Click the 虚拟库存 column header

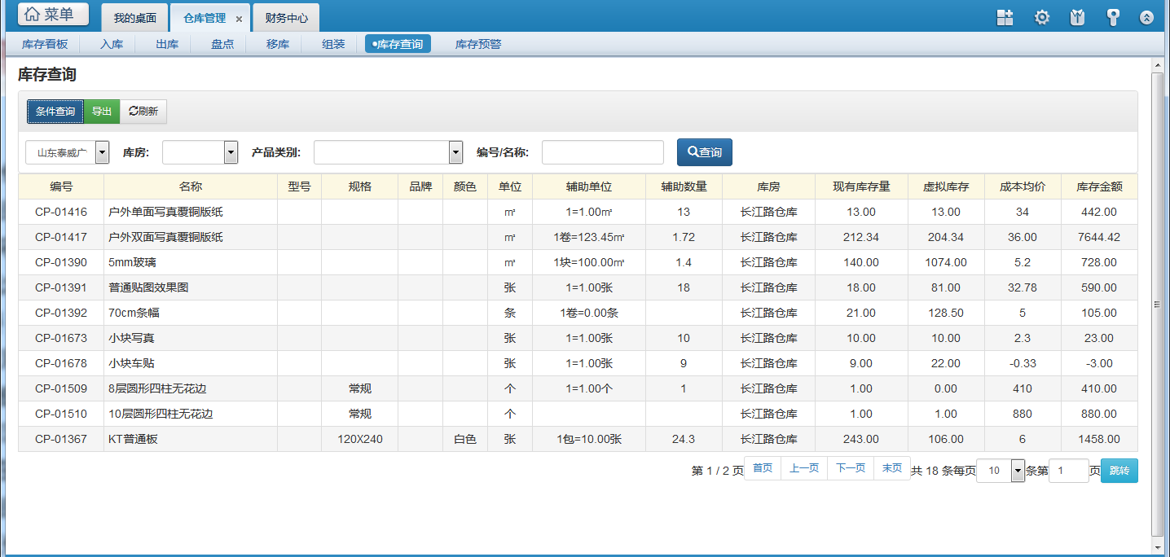point(946,186)
